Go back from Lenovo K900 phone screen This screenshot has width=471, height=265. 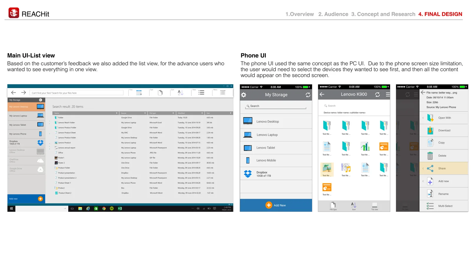pyautogui.click(x=322, y=95)
